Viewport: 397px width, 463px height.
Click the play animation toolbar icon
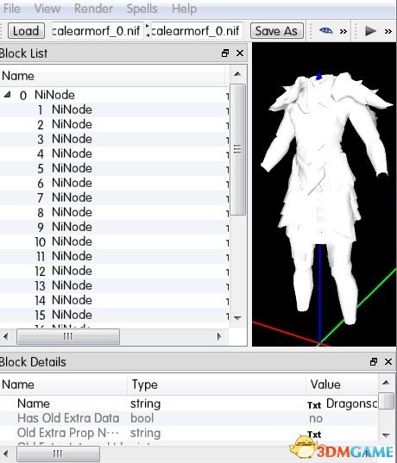[370, 31]
